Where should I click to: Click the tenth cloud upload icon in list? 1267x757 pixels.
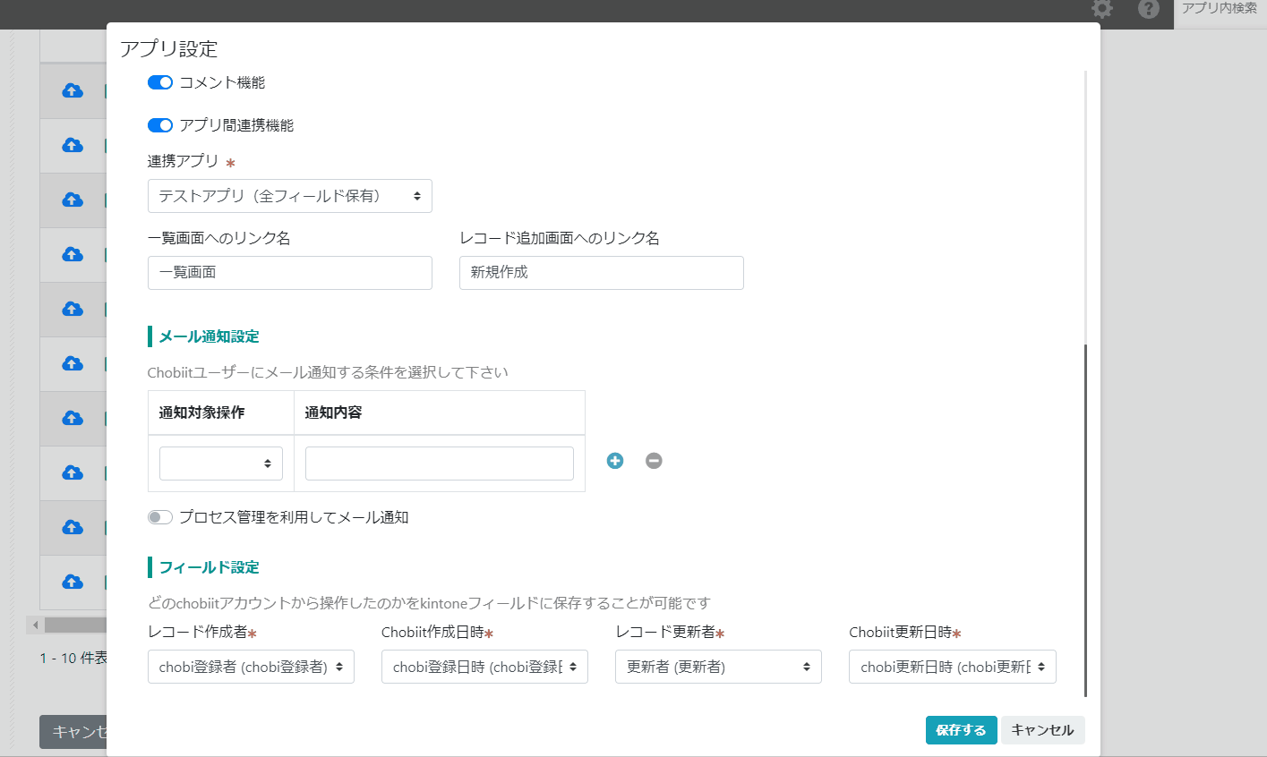click(73, 582)
